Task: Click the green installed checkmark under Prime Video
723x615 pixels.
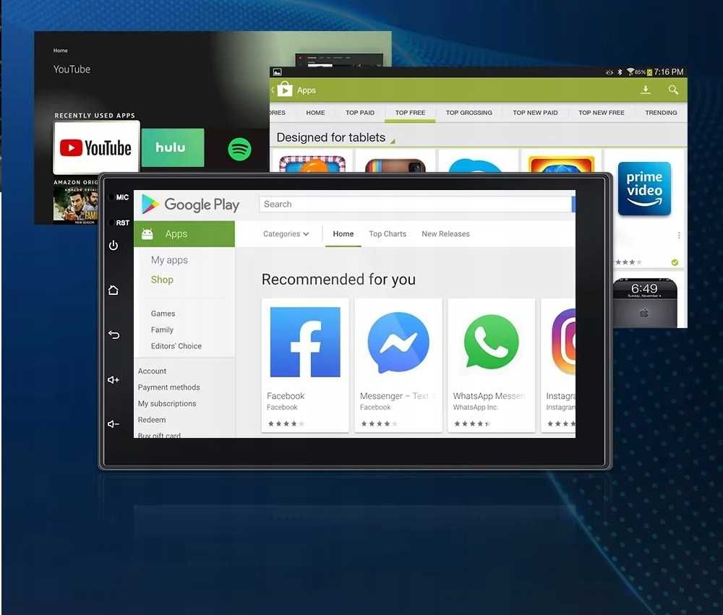Action: click(675, 262)
